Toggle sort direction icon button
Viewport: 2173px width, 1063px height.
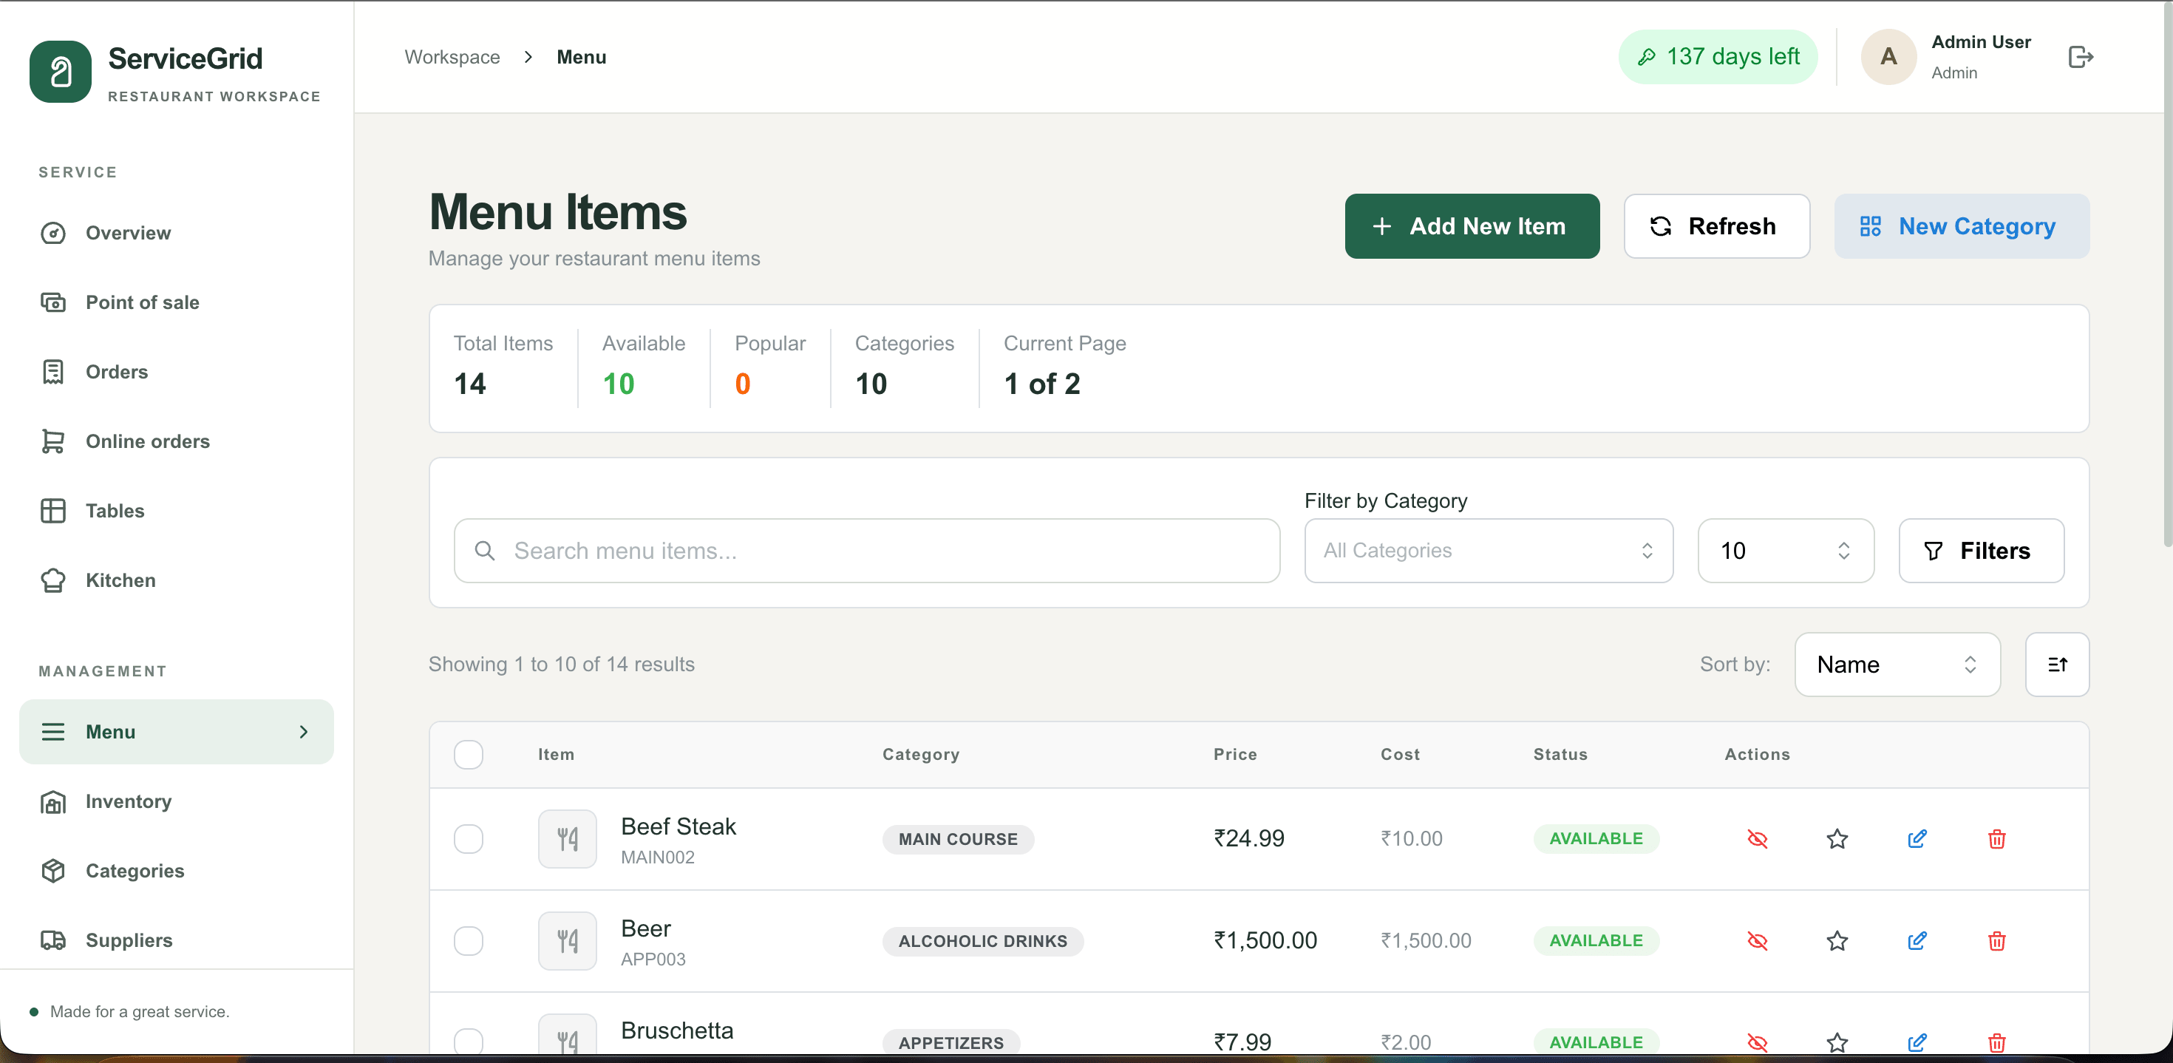[2056, 664]
